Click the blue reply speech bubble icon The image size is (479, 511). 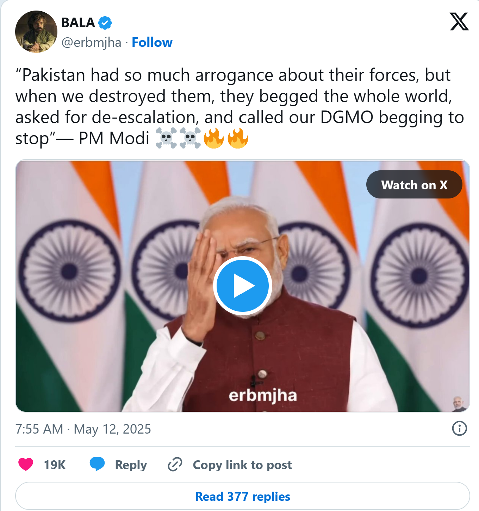[x=97, y=464]
